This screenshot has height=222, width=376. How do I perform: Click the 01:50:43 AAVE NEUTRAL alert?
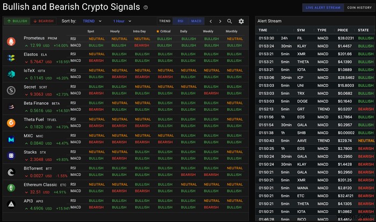(315, 140)
